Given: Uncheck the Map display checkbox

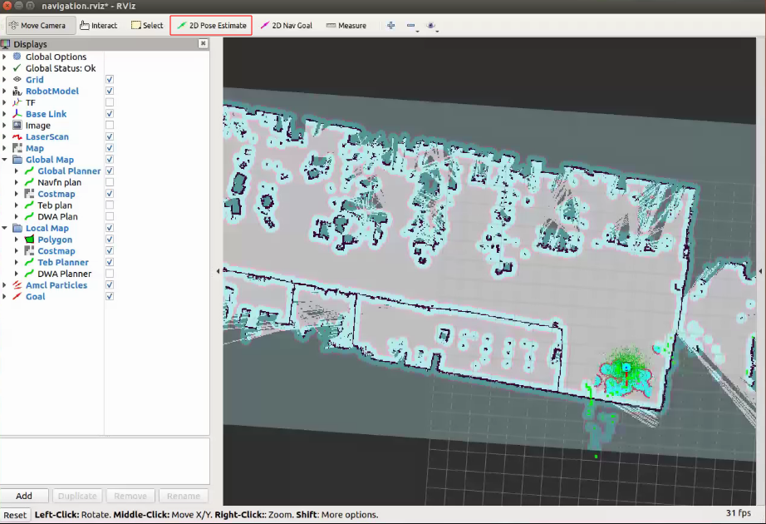Looking at the screenshot, I should coord(110,148).
